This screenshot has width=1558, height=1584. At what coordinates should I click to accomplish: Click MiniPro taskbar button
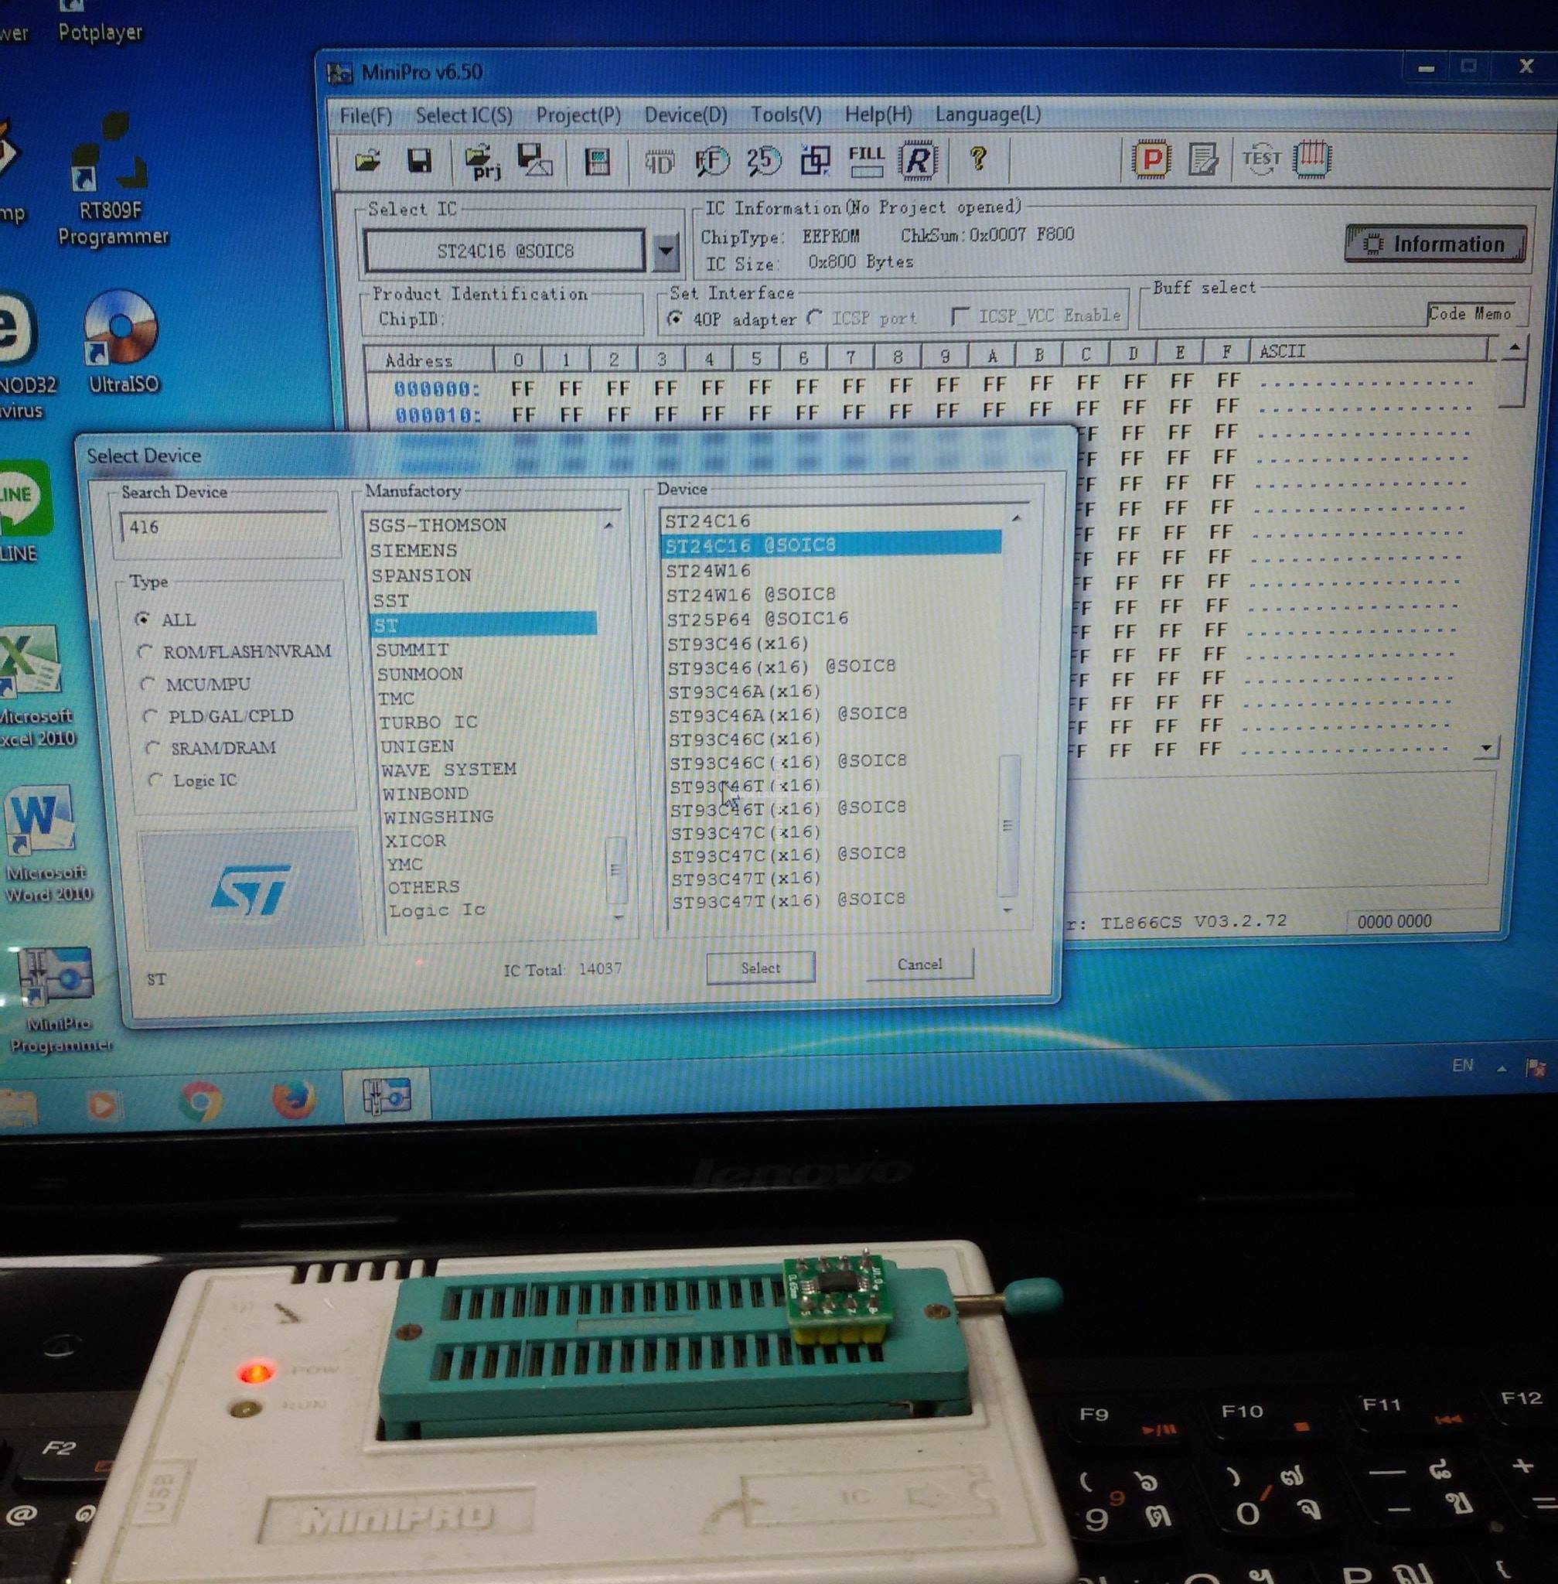coord(387,1095)
